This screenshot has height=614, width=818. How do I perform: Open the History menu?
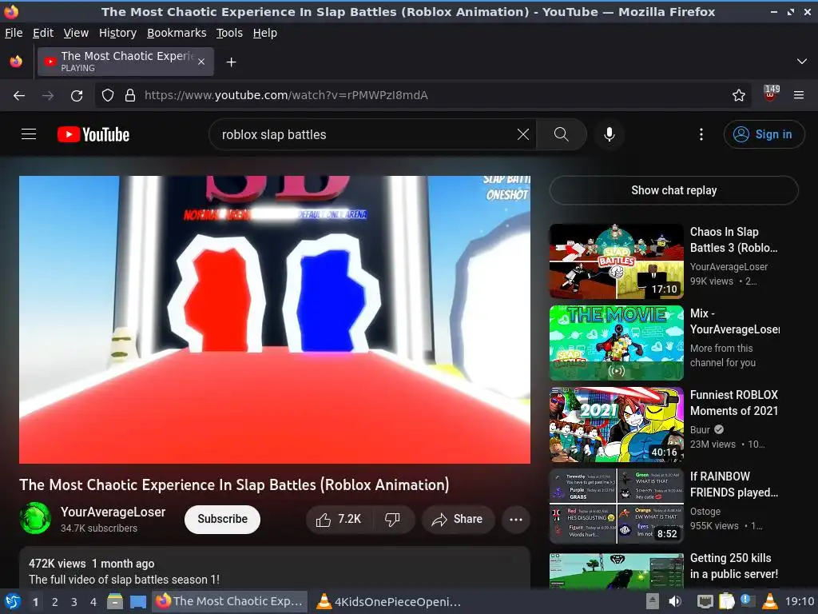(x=117, y=33)
